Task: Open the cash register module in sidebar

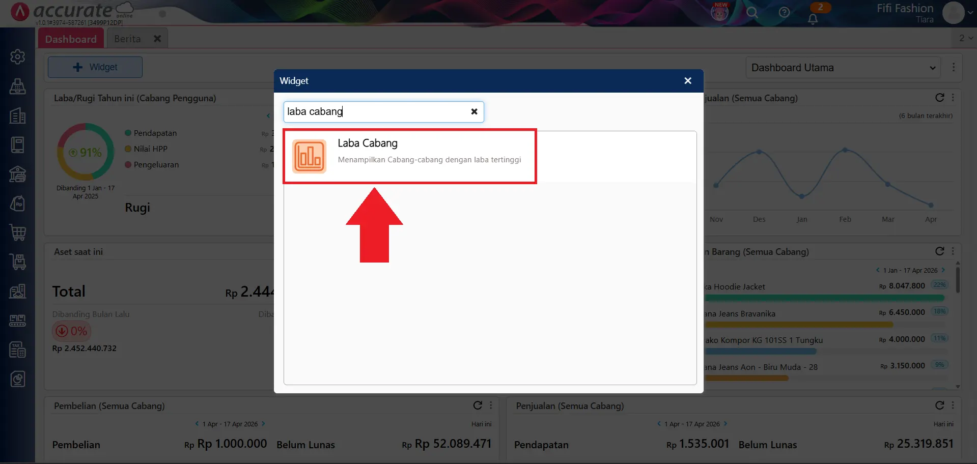Action: pos(18,86)
